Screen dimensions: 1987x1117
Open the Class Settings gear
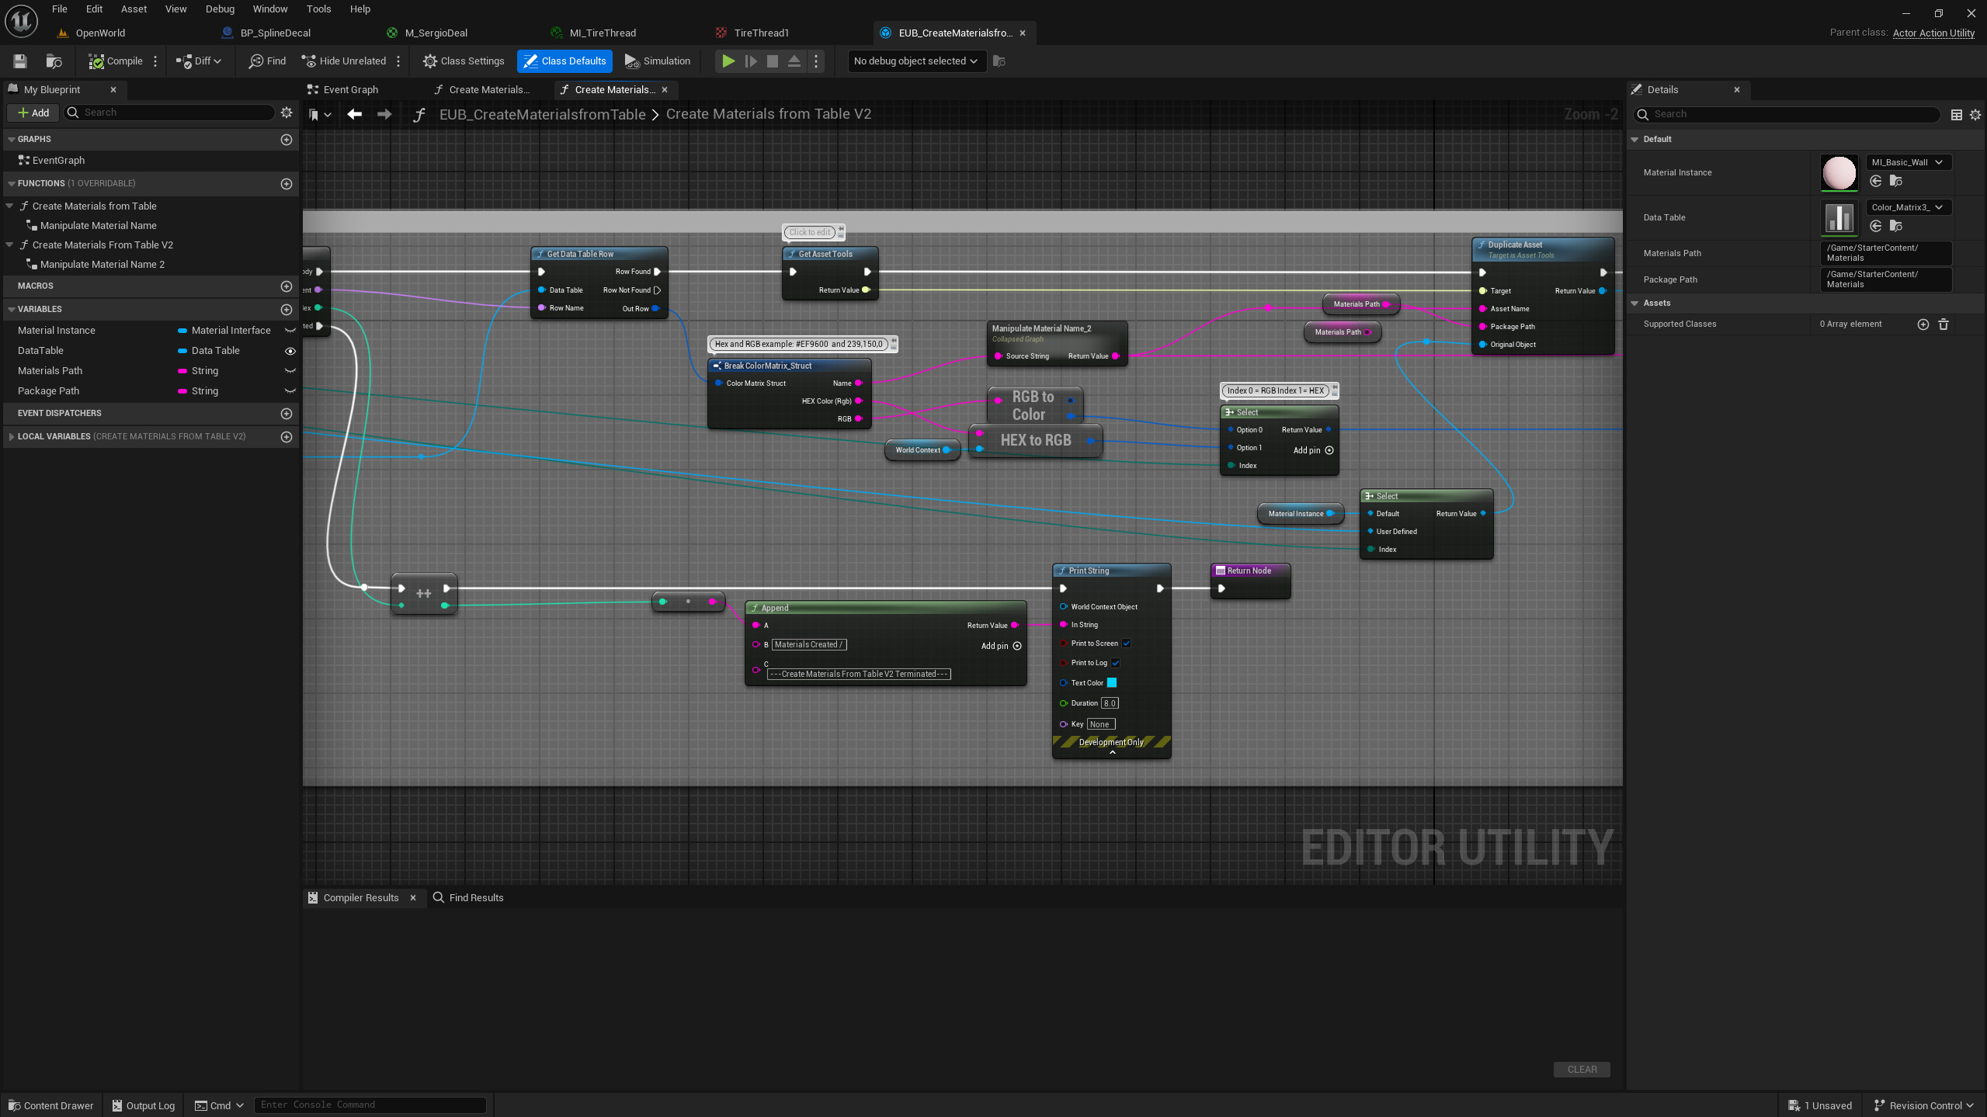pyautogui.click(x=429, y=61)
